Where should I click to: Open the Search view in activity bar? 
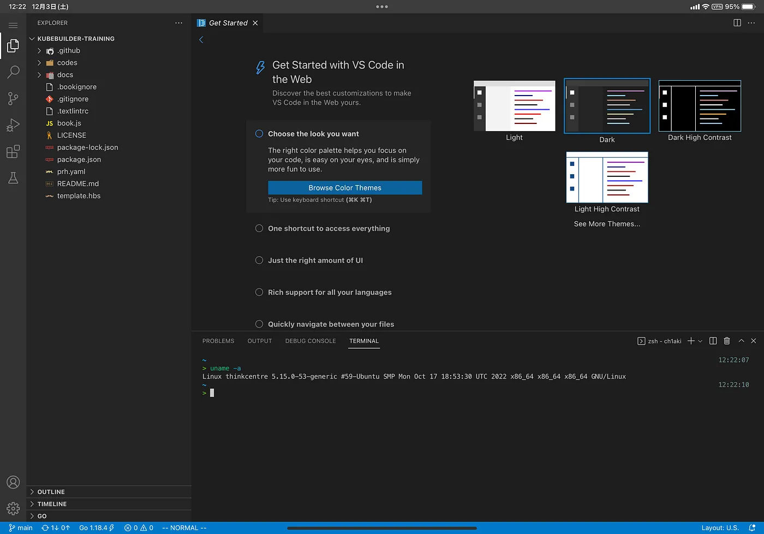[x=13, y=72]
